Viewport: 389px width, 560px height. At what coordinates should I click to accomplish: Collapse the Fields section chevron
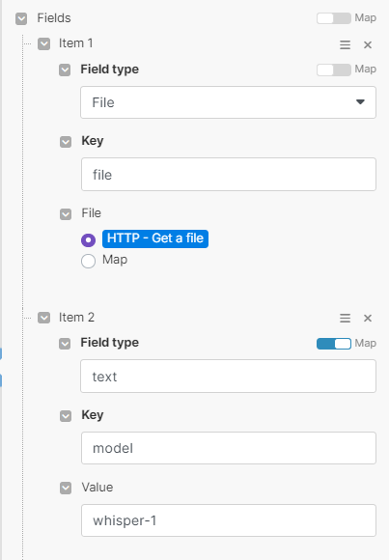tap(21, 19)
